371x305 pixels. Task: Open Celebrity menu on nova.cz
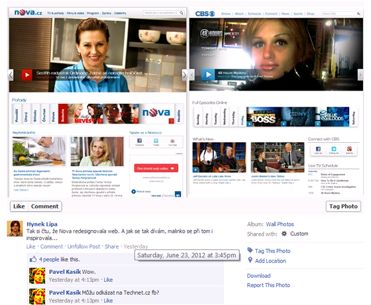[120, 13]
